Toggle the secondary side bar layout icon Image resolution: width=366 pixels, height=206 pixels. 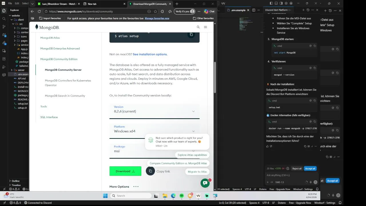pos(281,3)
